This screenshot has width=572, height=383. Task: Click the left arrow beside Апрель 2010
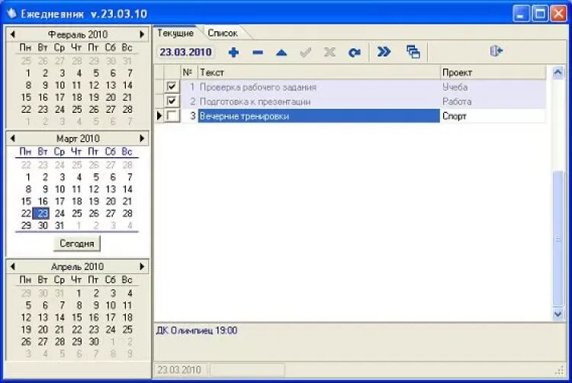click(13, 266)
